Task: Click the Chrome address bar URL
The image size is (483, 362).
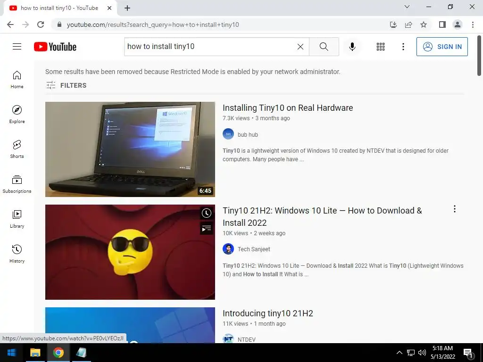Action: (x=153, y=25)
